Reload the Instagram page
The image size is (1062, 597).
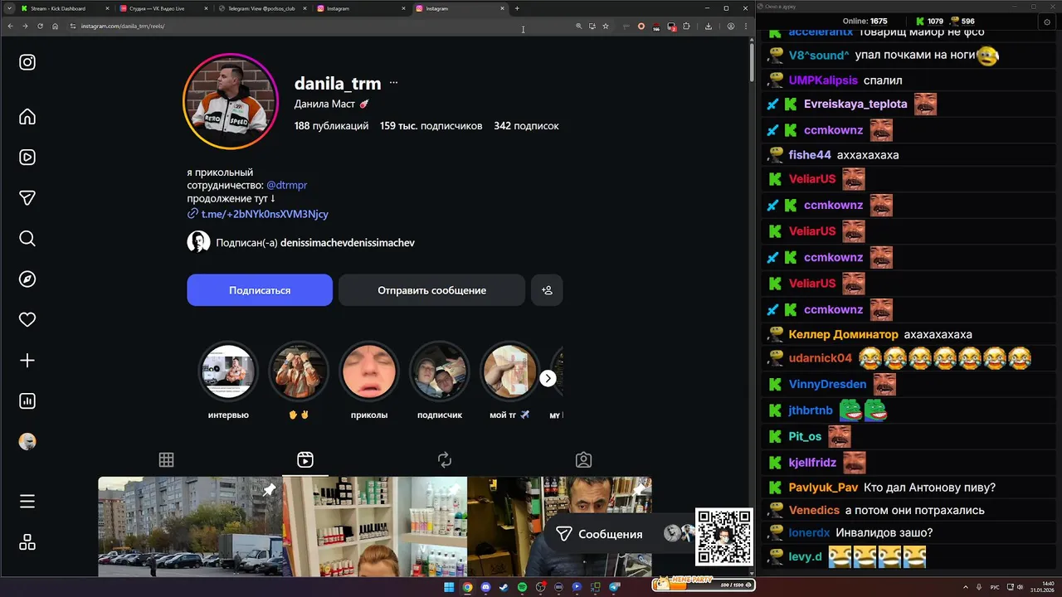[x=40, y=26]
